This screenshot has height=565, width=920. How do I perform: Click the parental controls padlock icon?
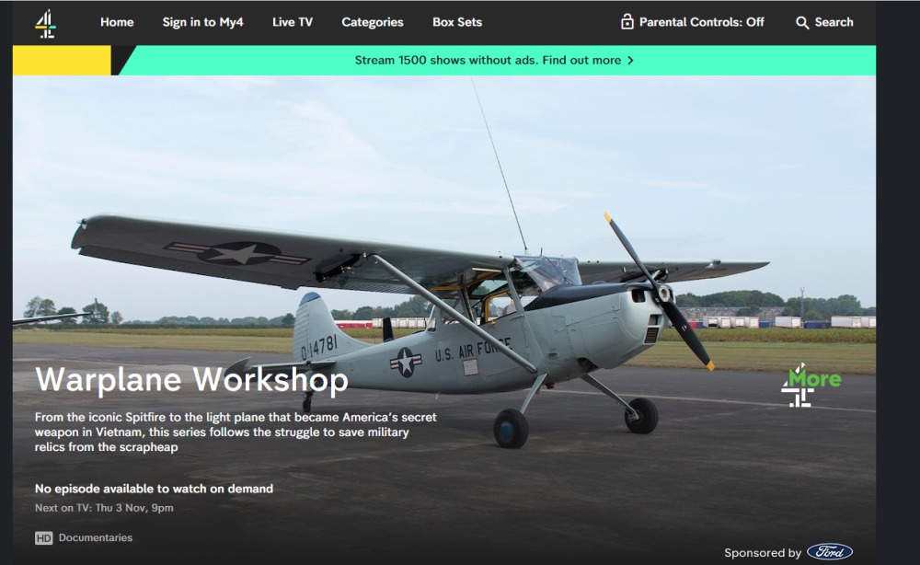[627, 22]
